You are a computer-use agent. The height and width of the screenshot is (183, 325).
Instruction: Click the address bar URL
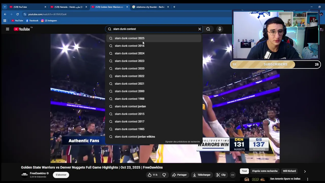47,14
